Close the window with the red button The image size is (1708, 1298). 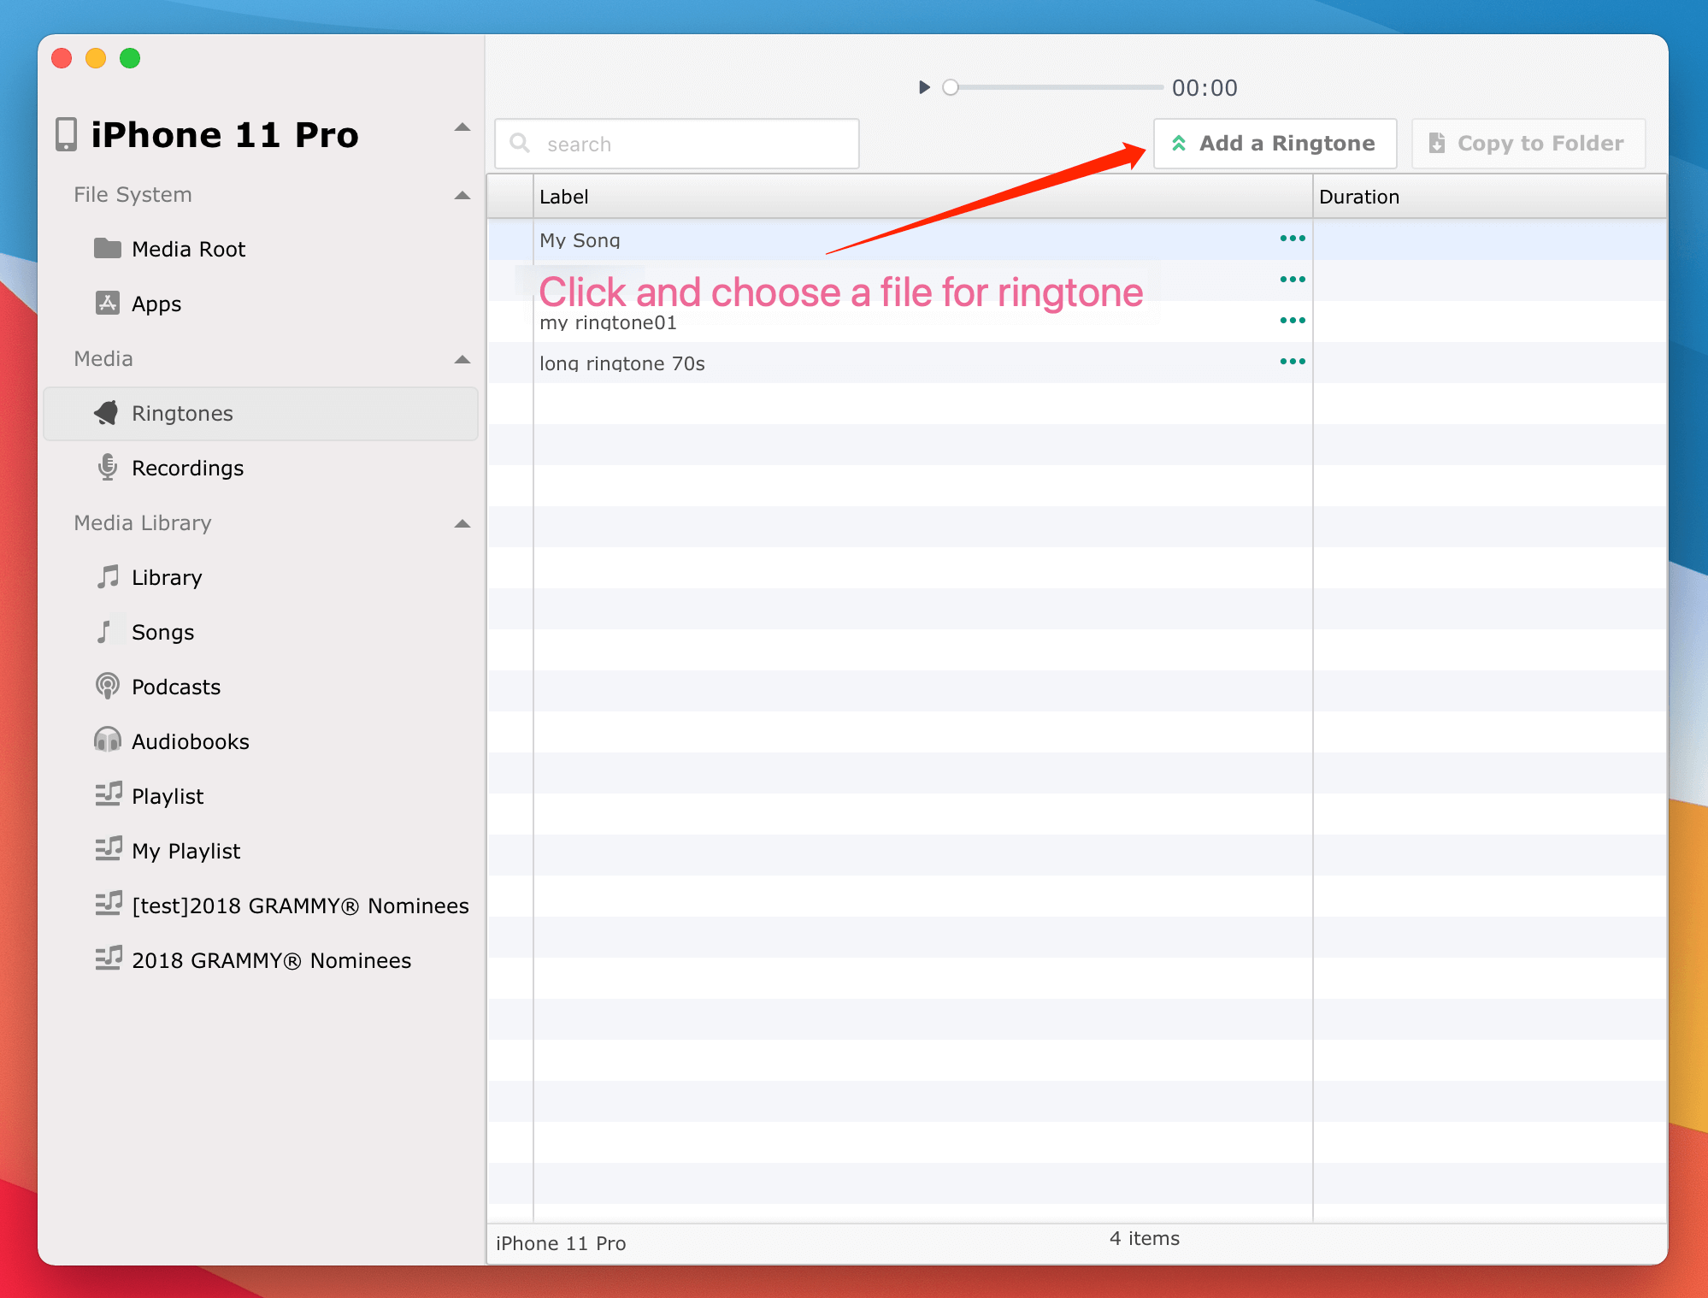pyautogui.click(x=62, y=58)
